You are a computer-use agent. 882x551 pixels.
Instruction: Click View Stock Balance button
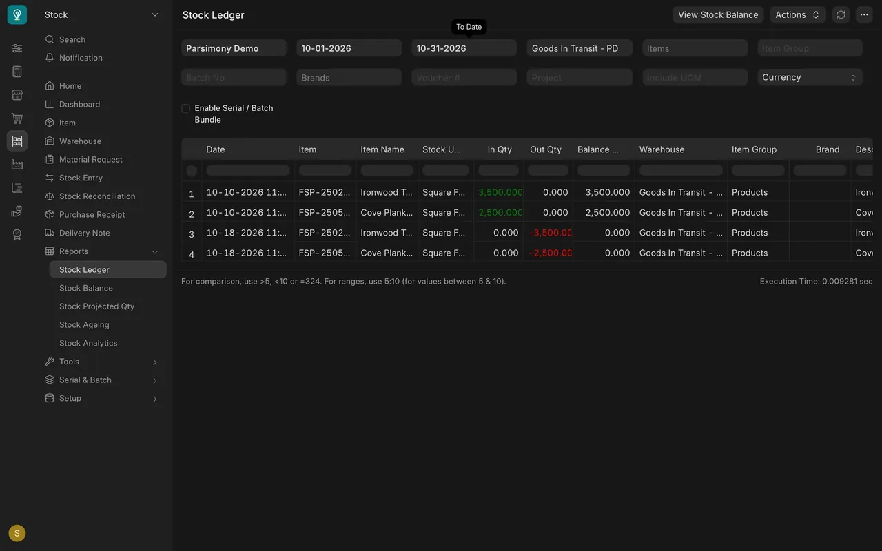[x=718, y=14]
